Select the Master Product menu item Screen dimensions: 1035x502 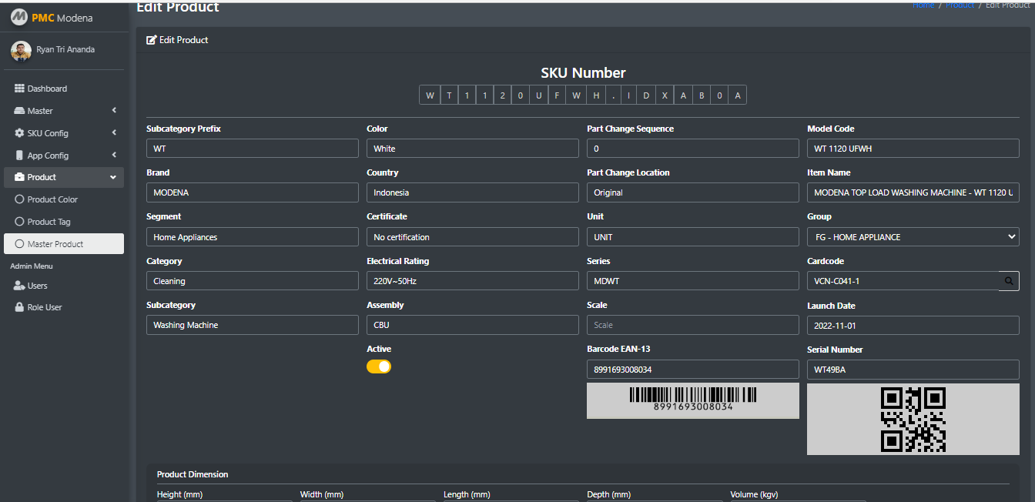point(64,244)
